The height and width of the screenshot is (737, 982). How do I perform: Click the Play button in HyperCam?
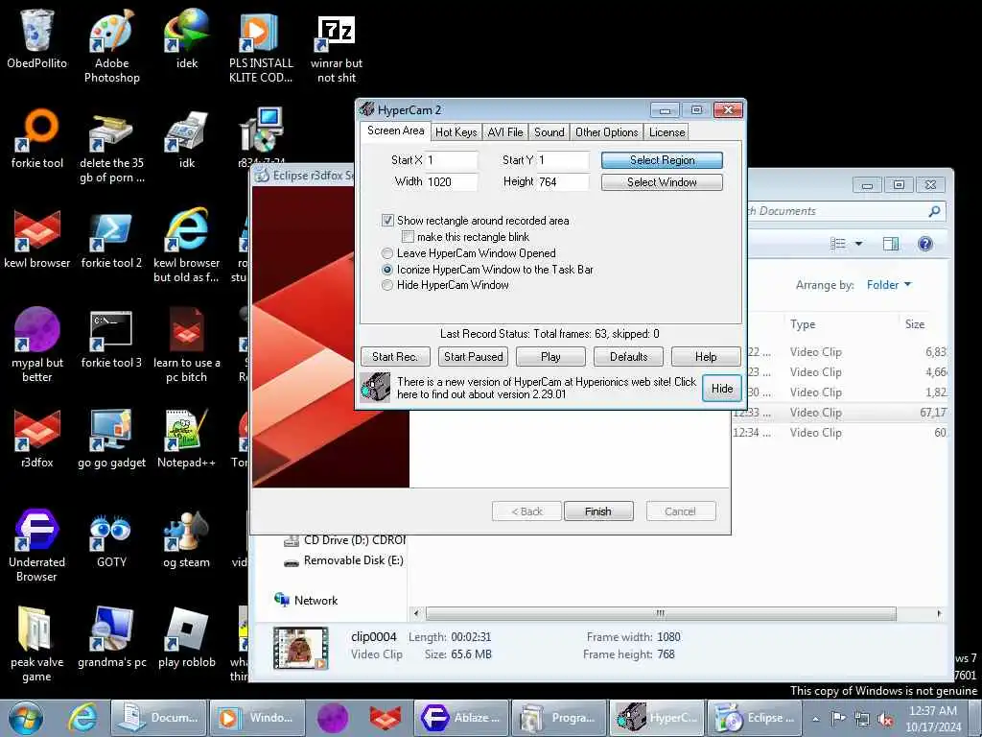550,357
